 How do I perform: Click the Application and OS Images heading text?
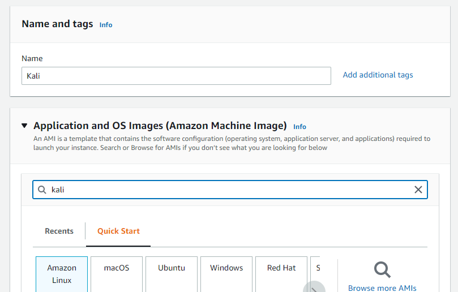(x=160, y=126)
